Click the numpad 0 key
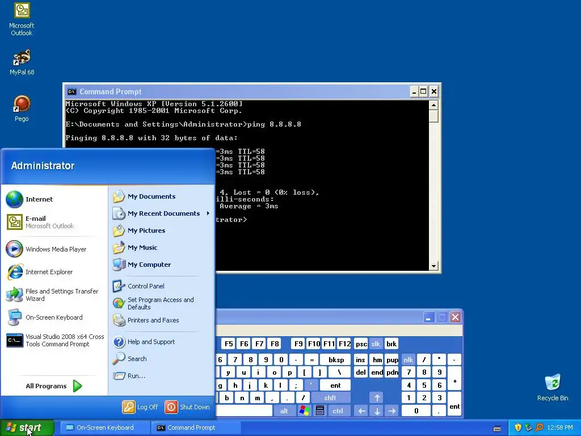 (416, 411)
